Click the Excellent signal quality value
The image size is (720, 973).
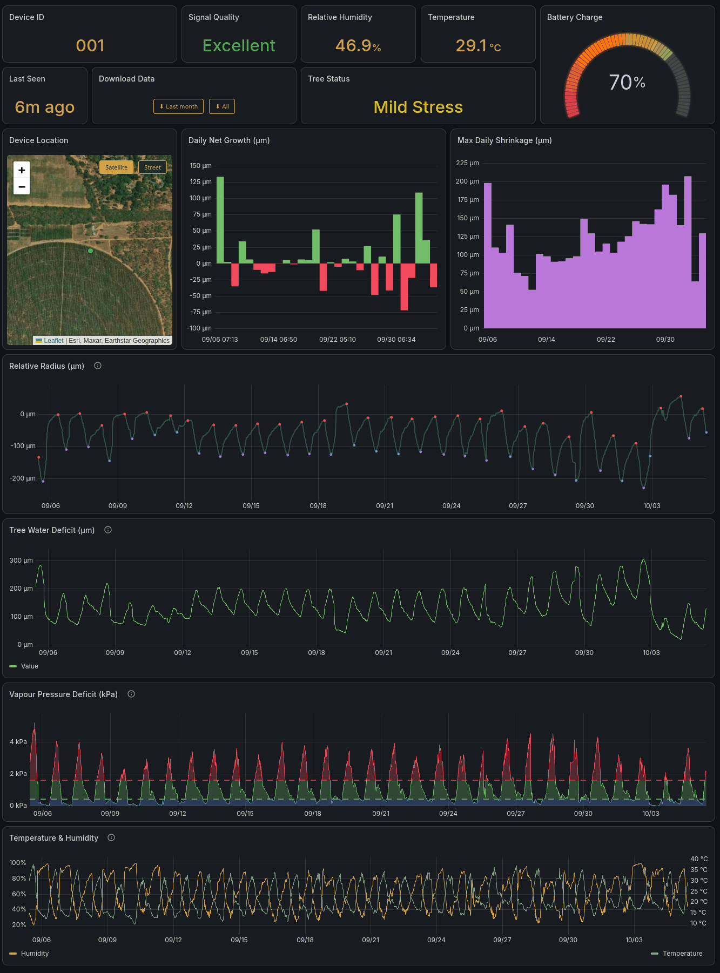239,45
